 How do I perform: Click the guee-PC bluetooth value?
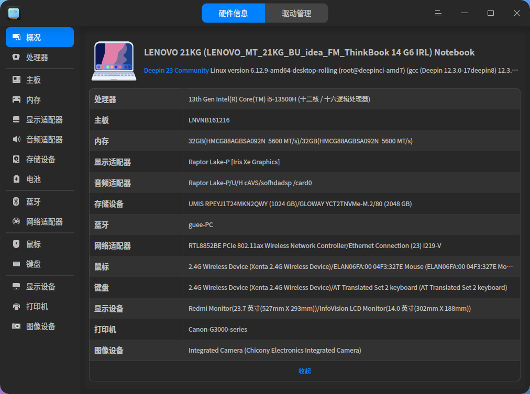tap(201, 224)
